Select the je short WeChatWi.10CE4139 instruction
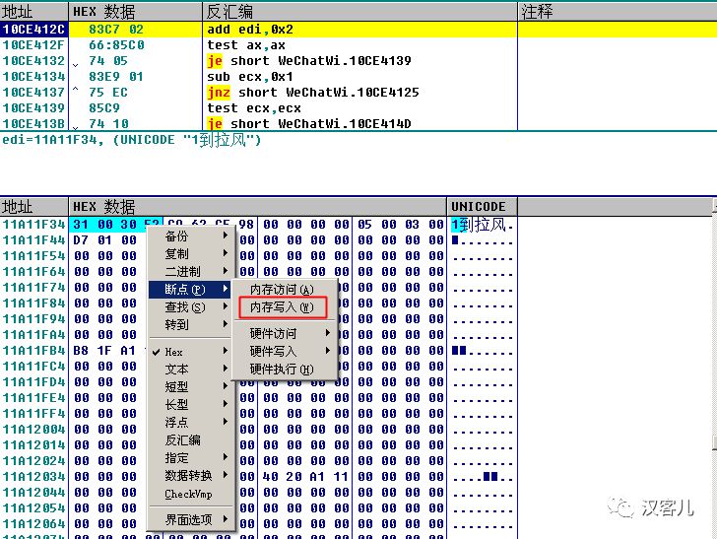This screenshot has width=717, height=539. 309,61
